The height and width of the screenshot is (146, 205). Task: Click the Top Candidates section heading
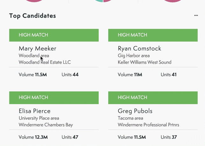click(x=32, y=16)
